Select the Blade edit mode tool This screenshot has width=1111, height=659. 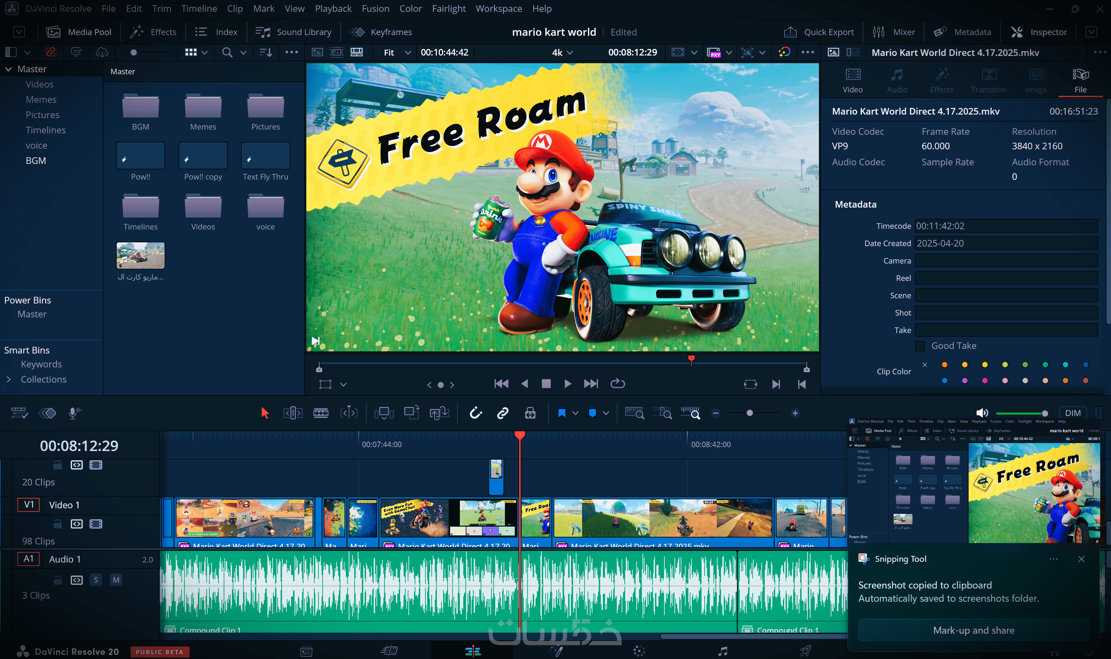point(321,414)
